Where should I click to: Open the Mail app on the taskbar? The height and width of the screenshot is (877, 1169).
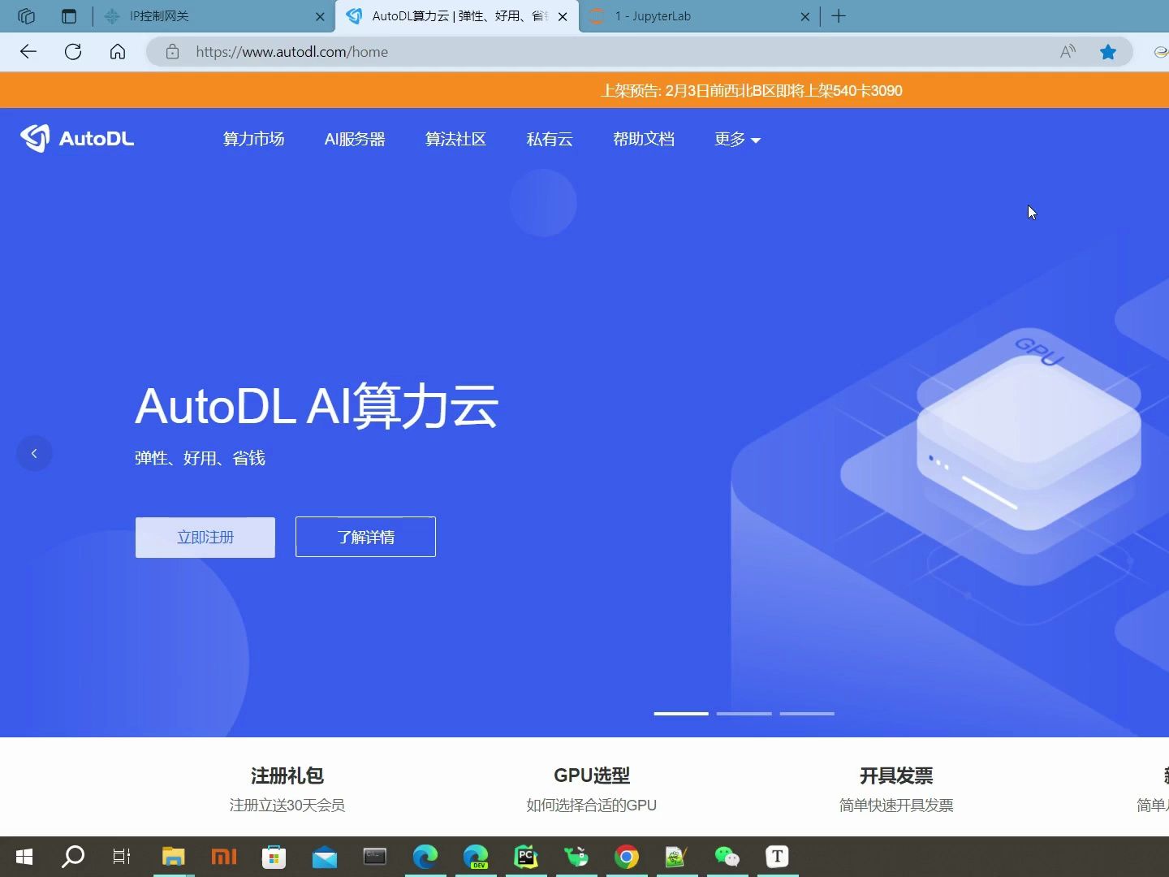point(324,856)
